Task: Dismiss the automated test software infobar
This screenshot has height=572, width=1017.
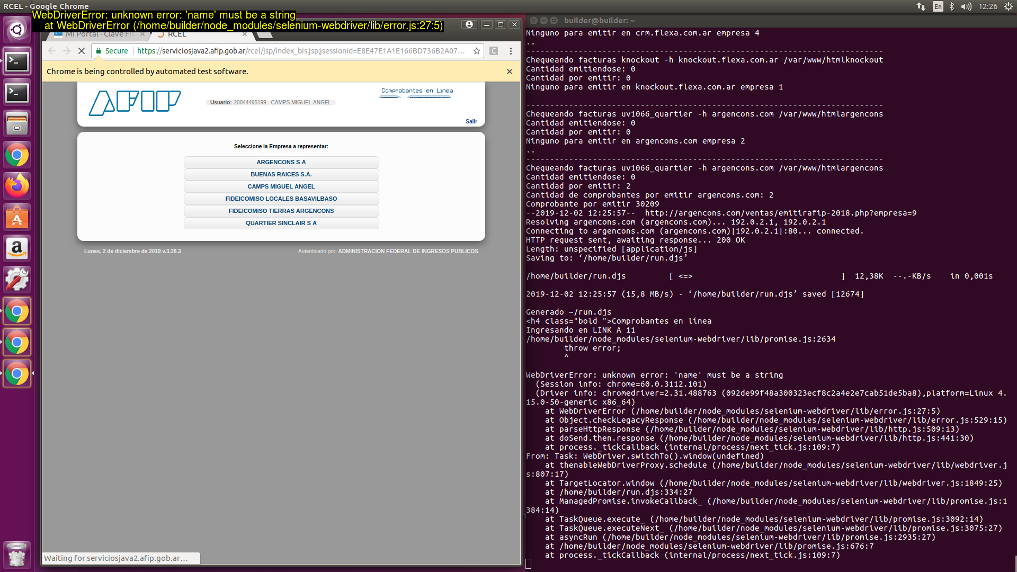Action: coord(510,71)
